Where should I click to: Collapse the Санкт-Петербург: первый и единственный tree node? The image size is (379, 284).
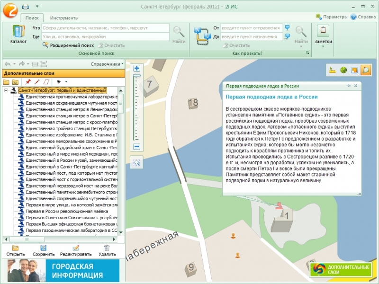6,90
